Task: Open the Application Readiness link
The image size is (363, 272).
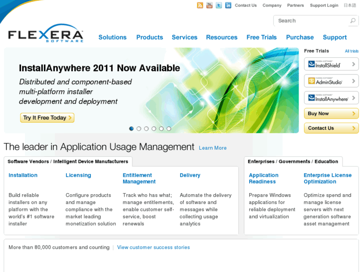Action: click(264, 179)
